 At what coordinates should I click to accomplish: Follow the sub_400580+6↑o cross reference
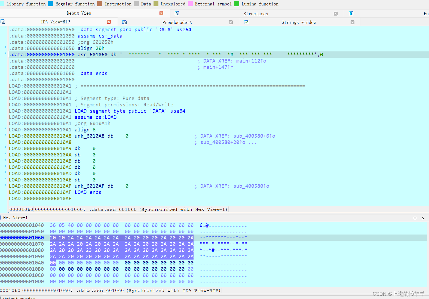click(x=254, y=136)
